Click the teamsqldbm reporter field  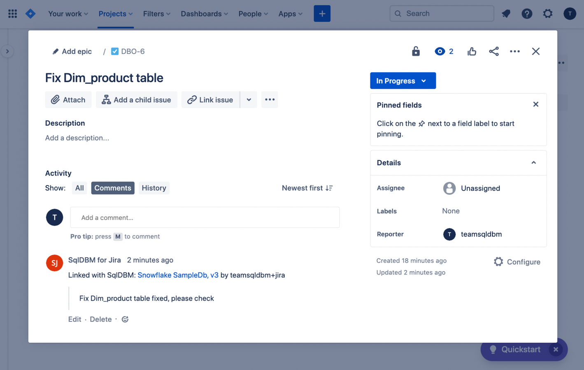tap(472, 234)
